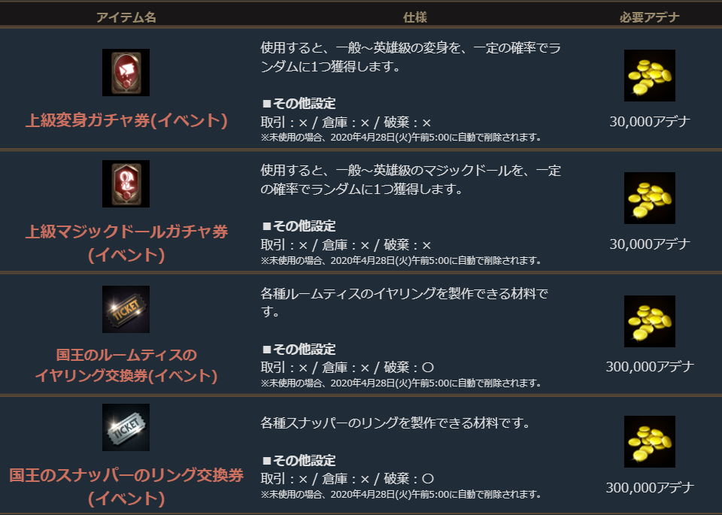
Task: Select the 国王のスナッパーのリング交換券 title
Action: pos(126,486)
